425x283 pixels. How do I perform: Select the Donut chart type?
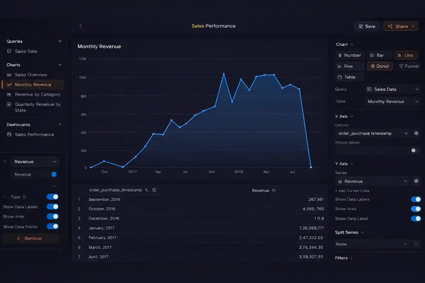(380, 66)
